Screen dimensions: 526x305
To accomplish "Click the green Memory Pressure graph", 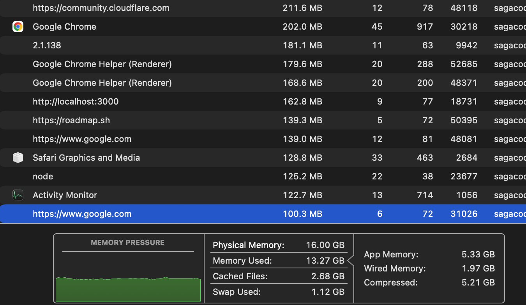I will [128, 289].
